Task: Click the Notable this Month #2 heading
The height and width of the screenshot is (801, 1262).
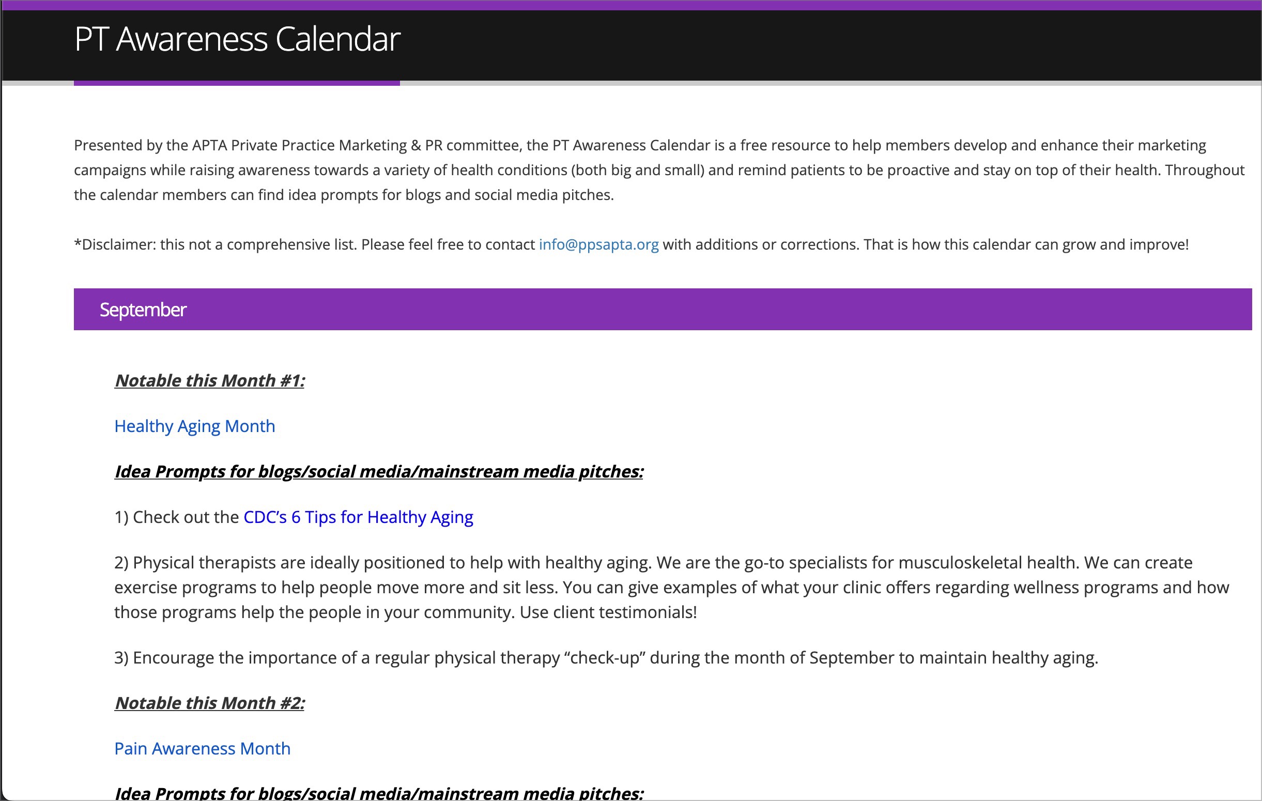Action: (x=210, y=703)
